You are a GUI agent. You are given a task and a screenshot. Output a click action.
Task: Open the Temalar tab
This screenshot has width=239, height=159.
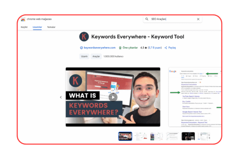click(51, 27)
